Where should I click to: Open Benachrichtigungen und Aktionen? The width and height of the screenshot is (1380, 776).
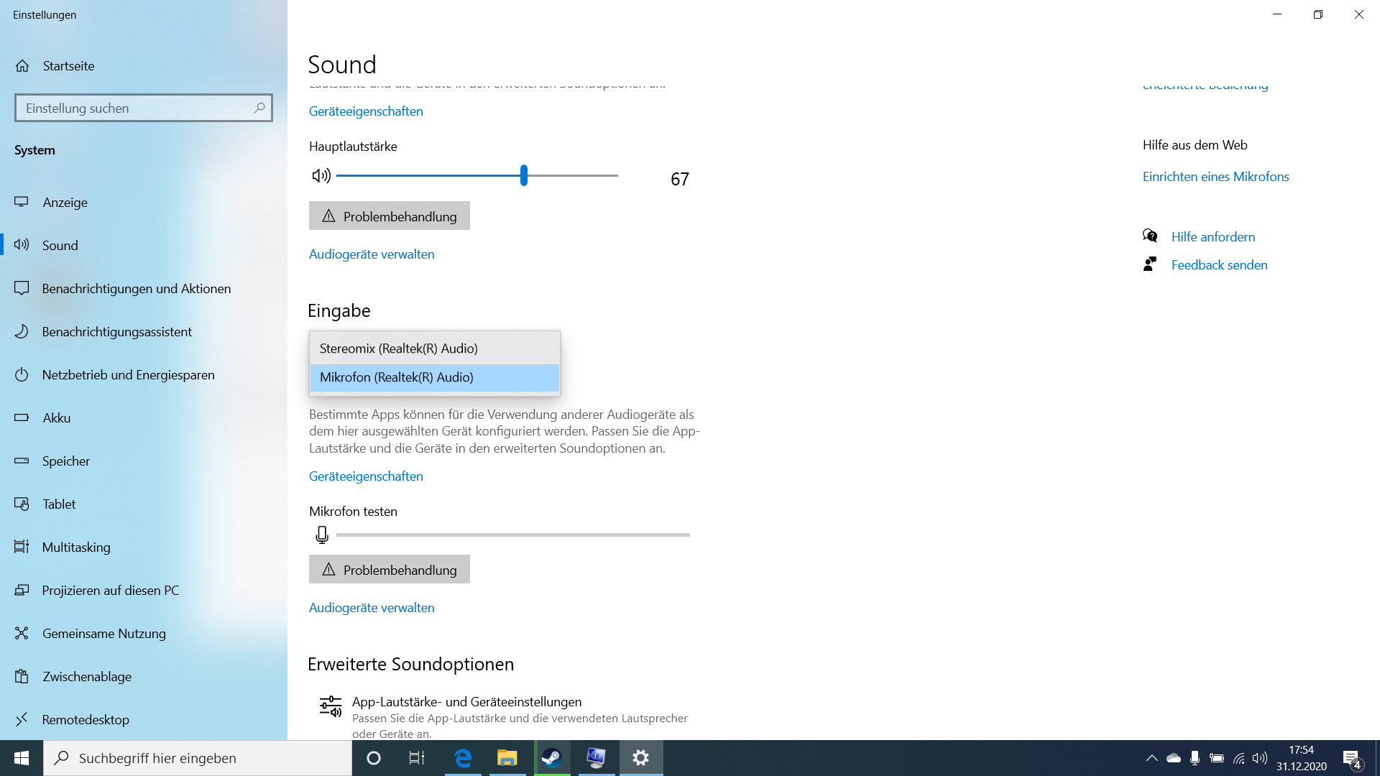144,288
